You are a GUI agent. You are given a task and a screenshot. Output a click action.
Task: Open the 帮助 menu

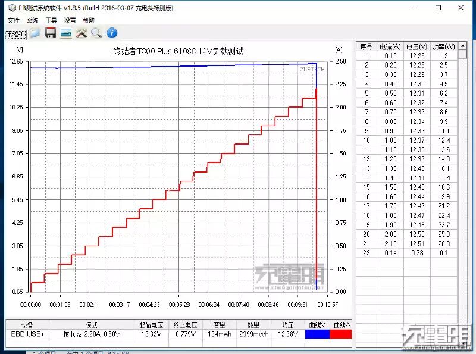pos(89,20)
